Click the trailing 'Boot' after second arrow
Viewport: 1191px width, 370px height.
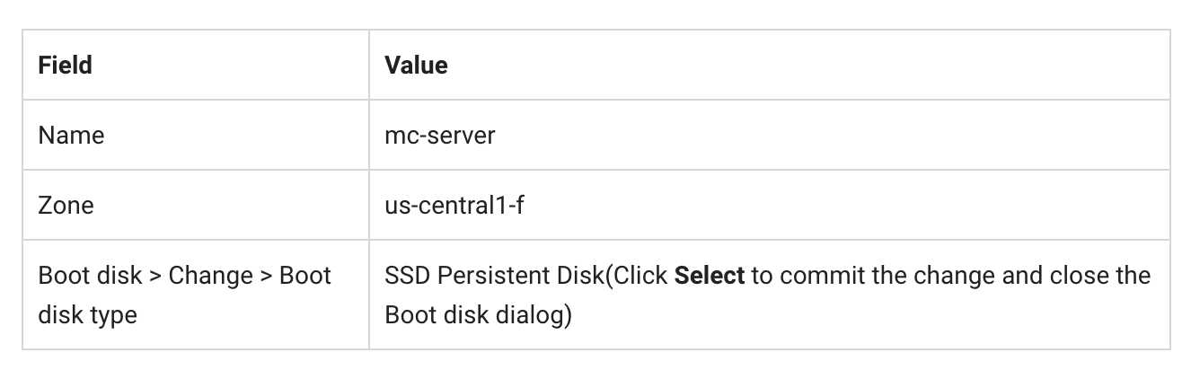[305, 275]
